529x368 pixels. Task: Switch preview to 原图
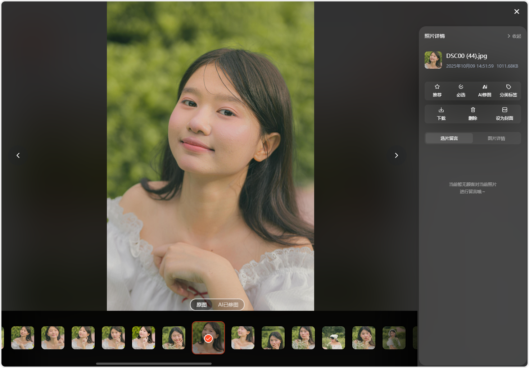202,305
